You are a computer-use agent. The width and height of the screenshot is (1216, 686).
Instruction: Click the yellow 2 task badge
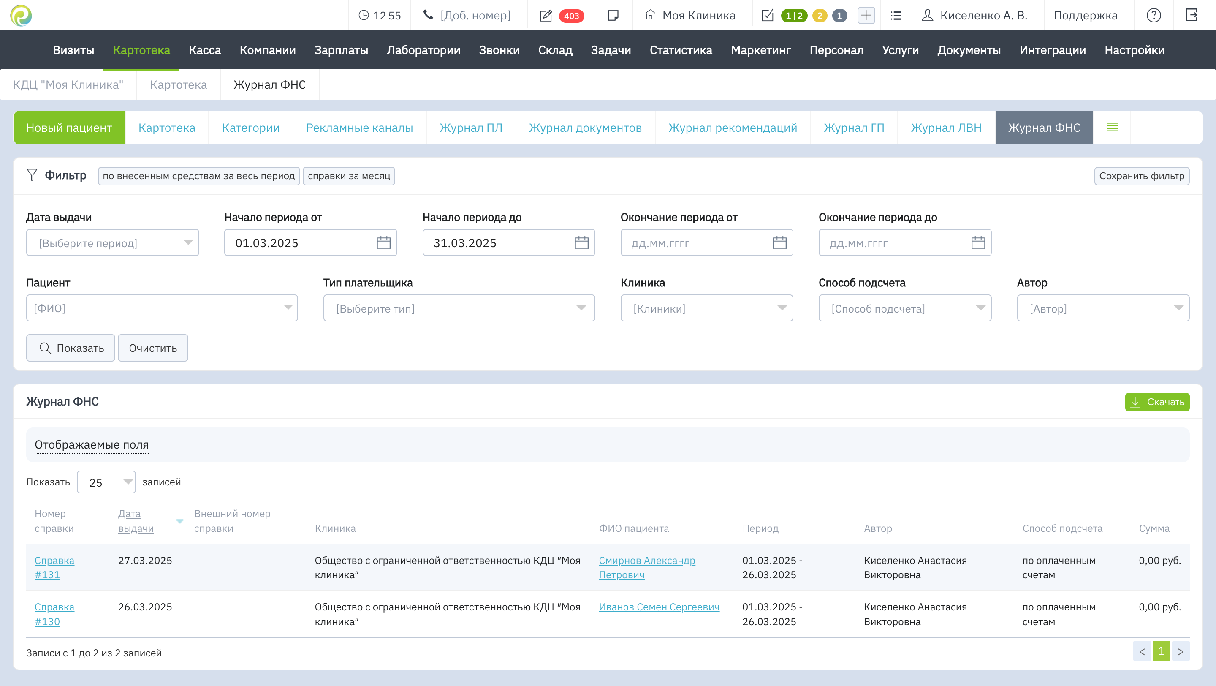[820, 16]
